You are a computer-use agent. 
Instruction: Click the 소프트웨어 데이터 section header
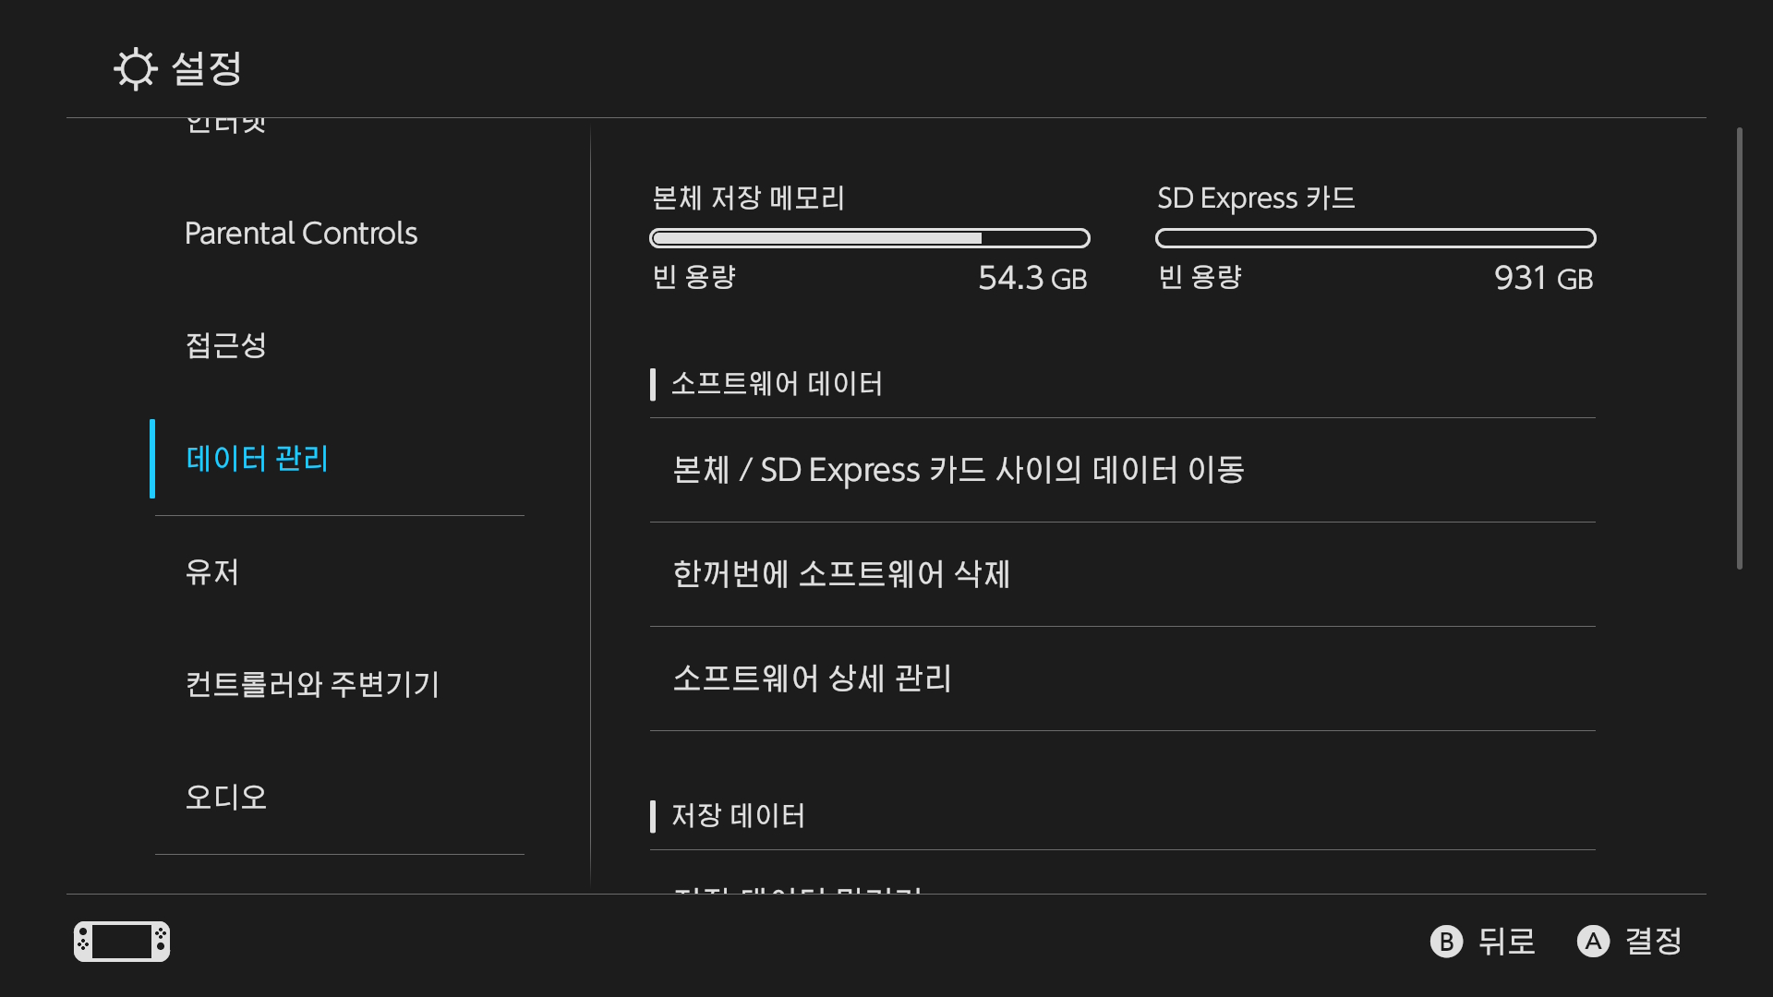777,384
